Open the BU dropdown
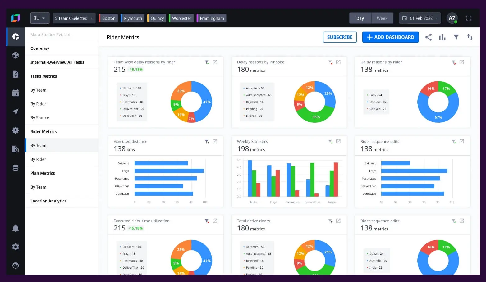The image size is (486, 282). coord(39,18)
